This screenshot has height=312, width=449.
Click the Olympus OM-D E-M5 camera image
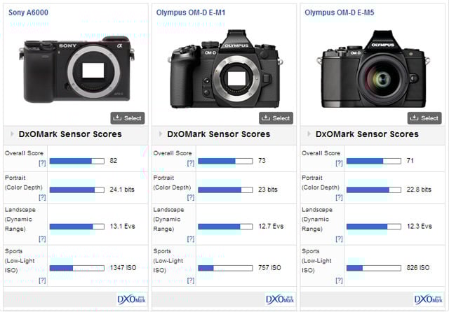[x=373, y=69]
